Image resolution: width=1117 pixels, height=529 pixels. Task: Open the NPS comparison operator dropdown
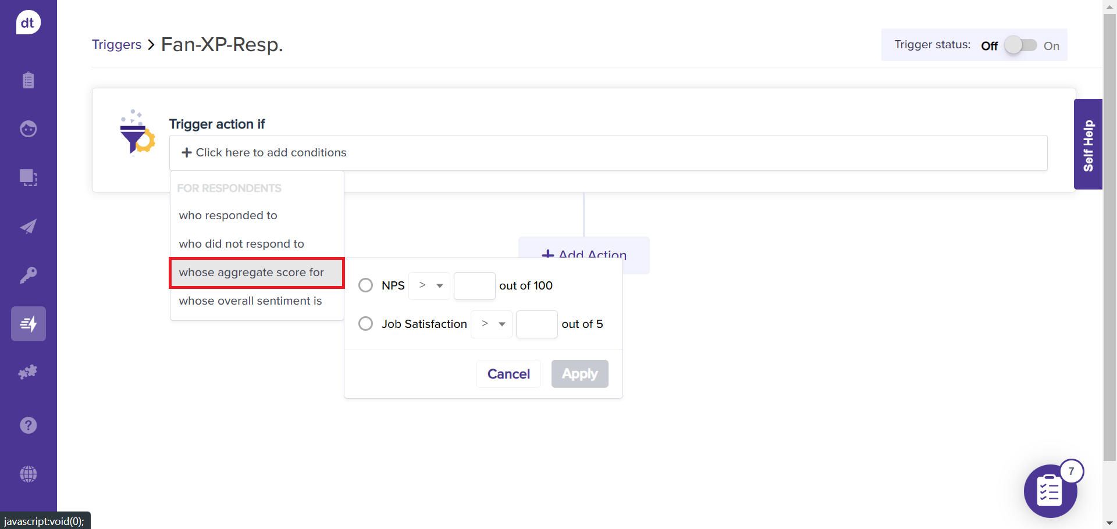(x=429, y=285)
